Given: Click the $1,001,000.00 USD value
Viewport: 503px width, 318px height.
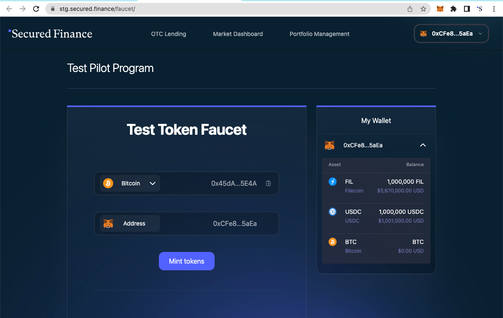Looking at the screenshot, I should tap(401, 221).
